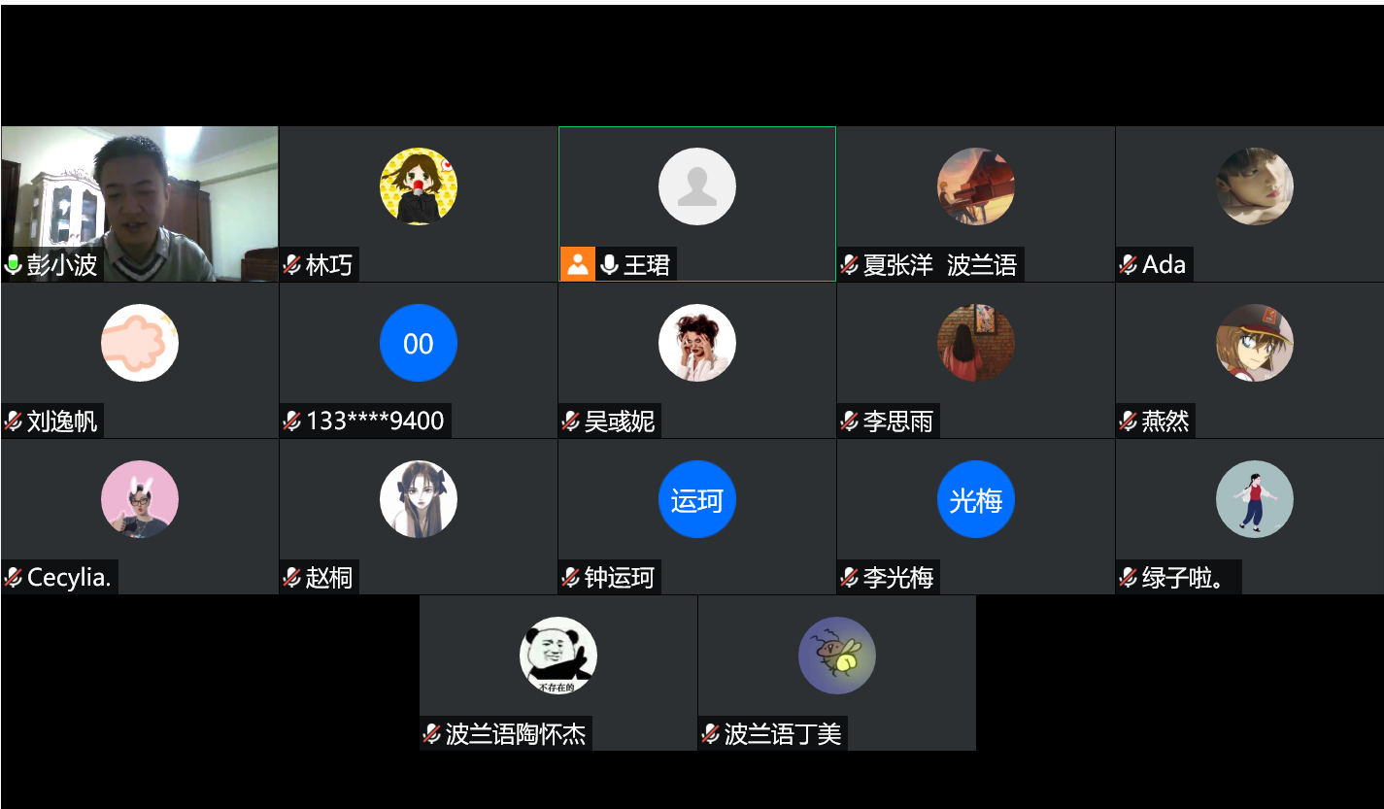Click the Cecylia. name label
This screenshot has height=809, width=1384.
[69, 578]
